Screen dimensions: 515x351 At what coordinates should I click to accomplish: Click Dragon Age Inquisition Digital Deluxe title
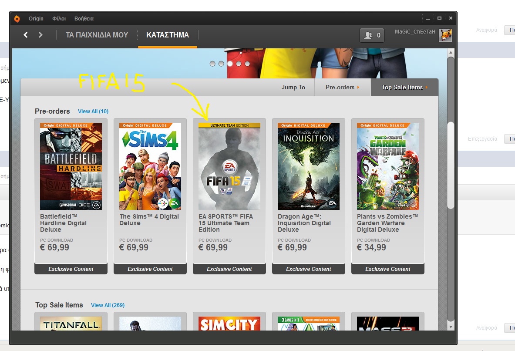pyautogui.click(x=304, y=223)
